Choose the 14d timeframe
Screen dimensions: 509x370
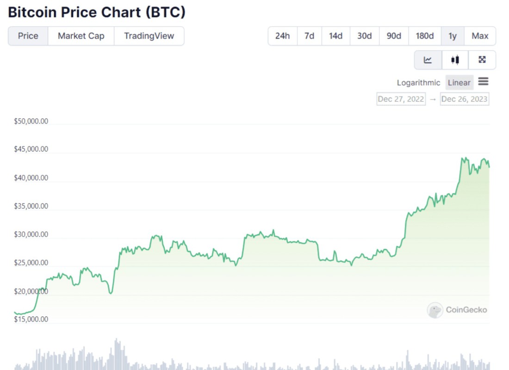335,36
